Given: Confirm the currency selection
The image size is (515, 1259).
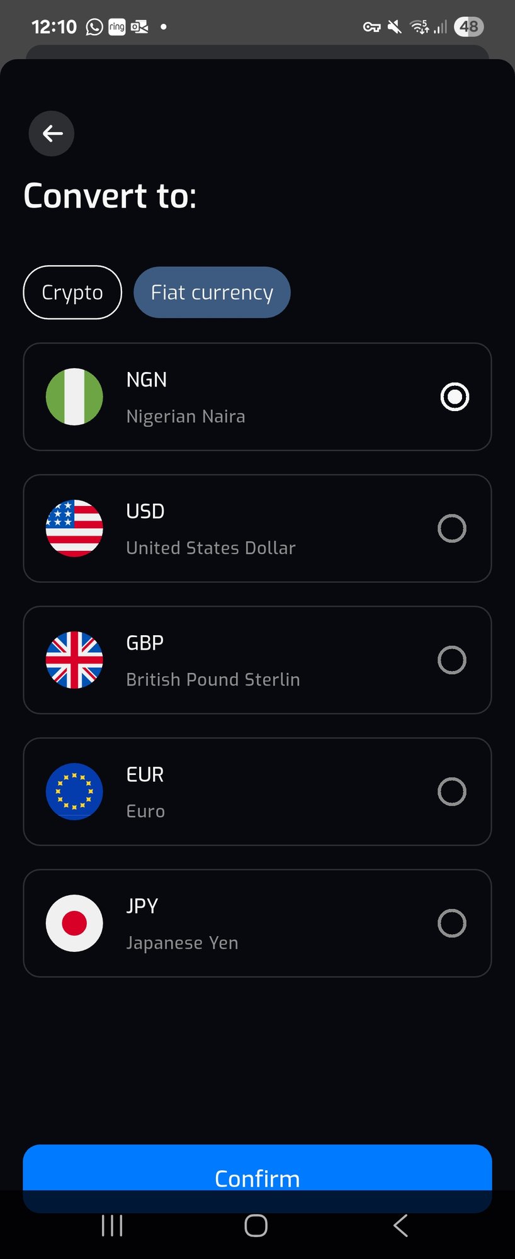Looking at the screenshot, I should pyautogui.click(x=257, y=1178).
